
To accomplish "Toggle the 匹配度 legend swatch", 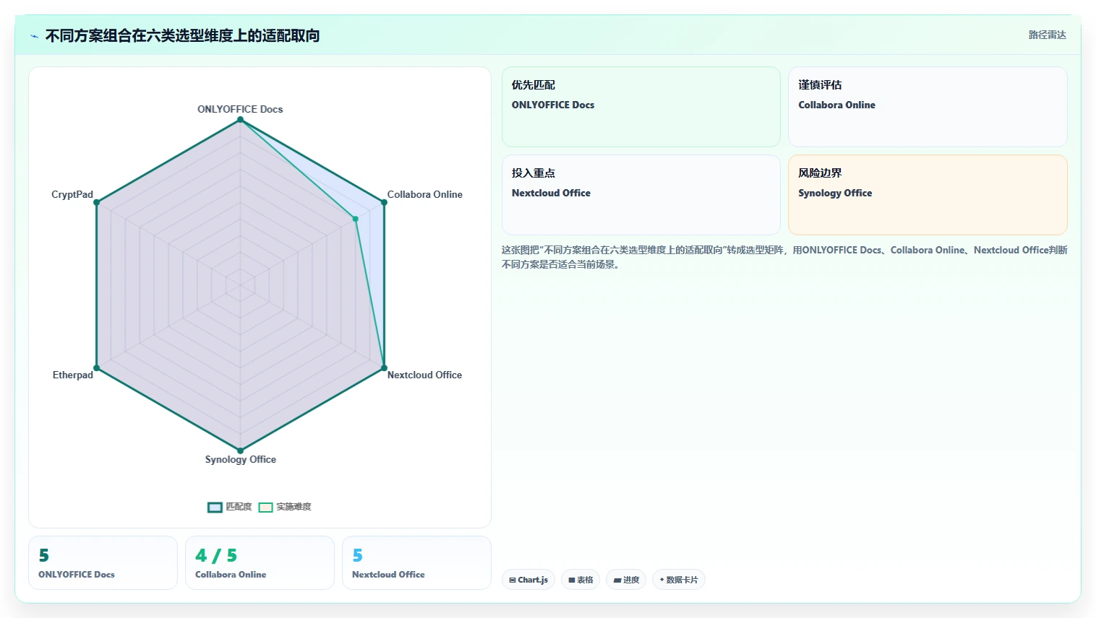I will pyautogui.click(x=215, y=507).
